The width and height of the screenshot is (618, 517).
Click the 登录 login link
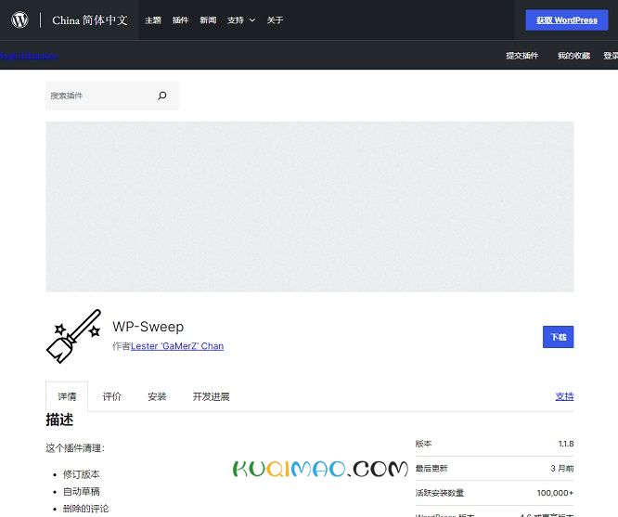(610, 56)
